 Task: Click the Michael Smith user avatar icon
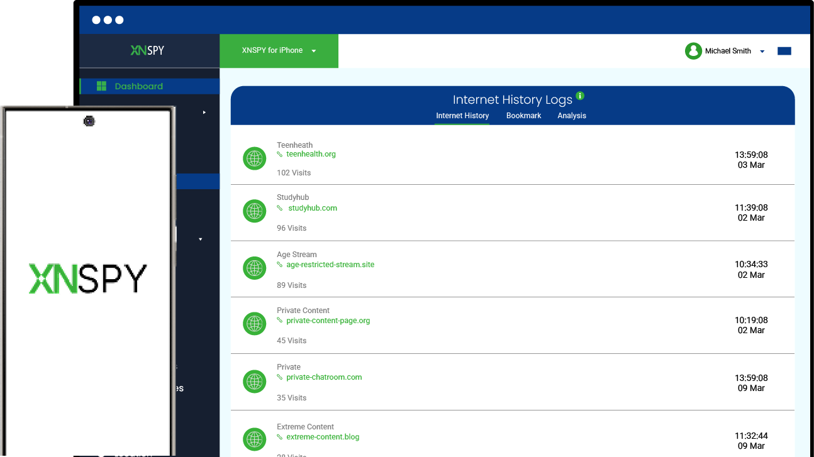693,51
